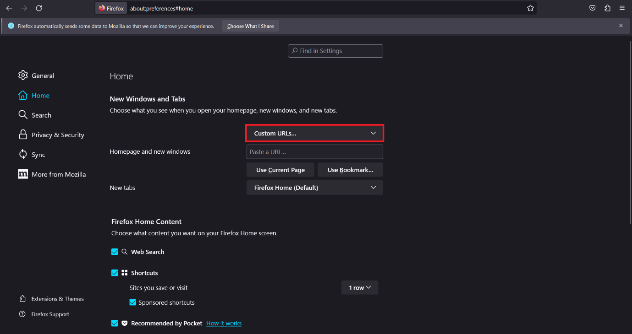
Task: Dismiss the data sharing notification bar
Action: coord(621,26)
